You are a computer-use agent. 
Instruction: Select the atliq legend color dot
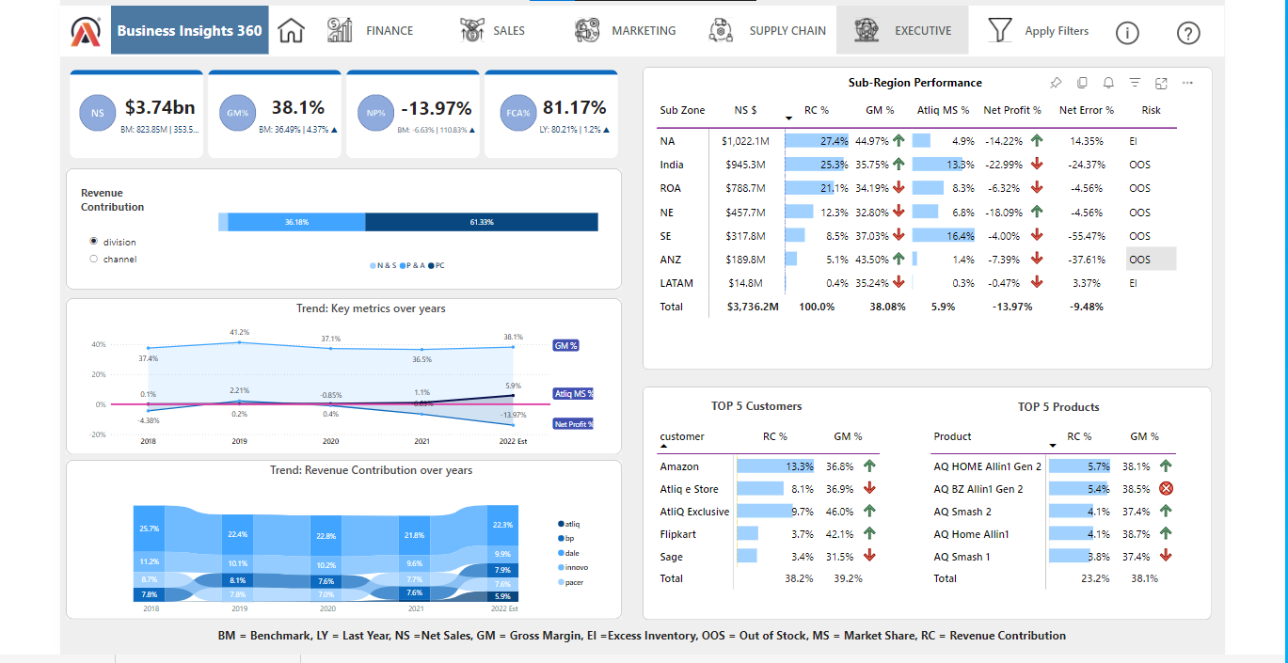pyautogui.click(x=561, y=523)
